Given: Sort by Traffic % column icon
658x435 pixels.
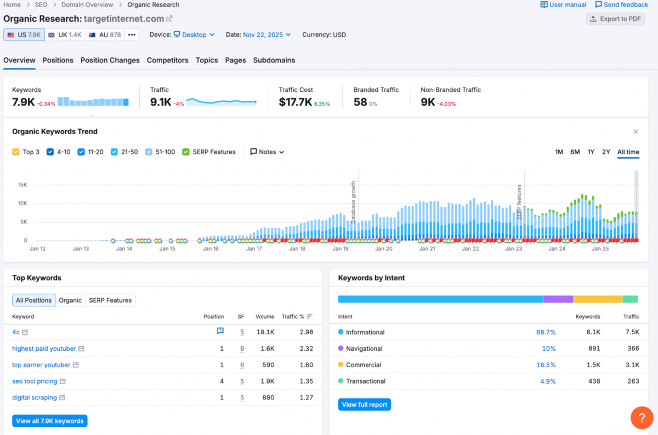Looking at the screenshot, I should (x=310, y=316).
